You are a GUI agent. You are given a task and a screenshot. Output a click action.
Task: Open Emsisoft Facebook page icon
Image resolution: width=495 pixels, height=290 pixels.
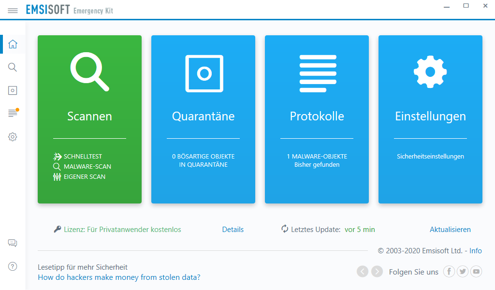tap(449, 271)
